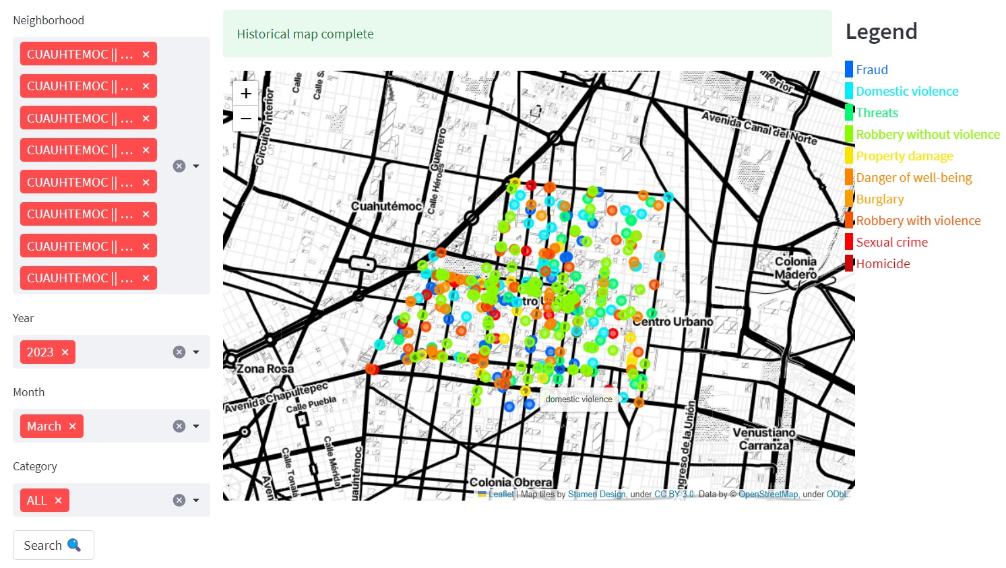
Task: Remove the March month tag
Action: [73, 427]
